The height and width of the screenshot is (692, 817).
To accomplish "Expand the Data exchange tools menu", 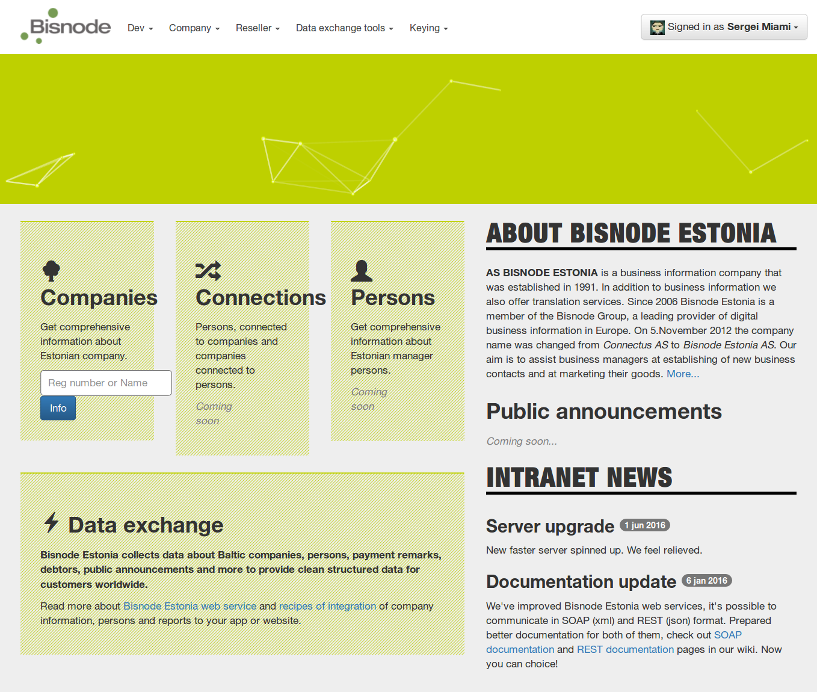I will tap(344, 28).
